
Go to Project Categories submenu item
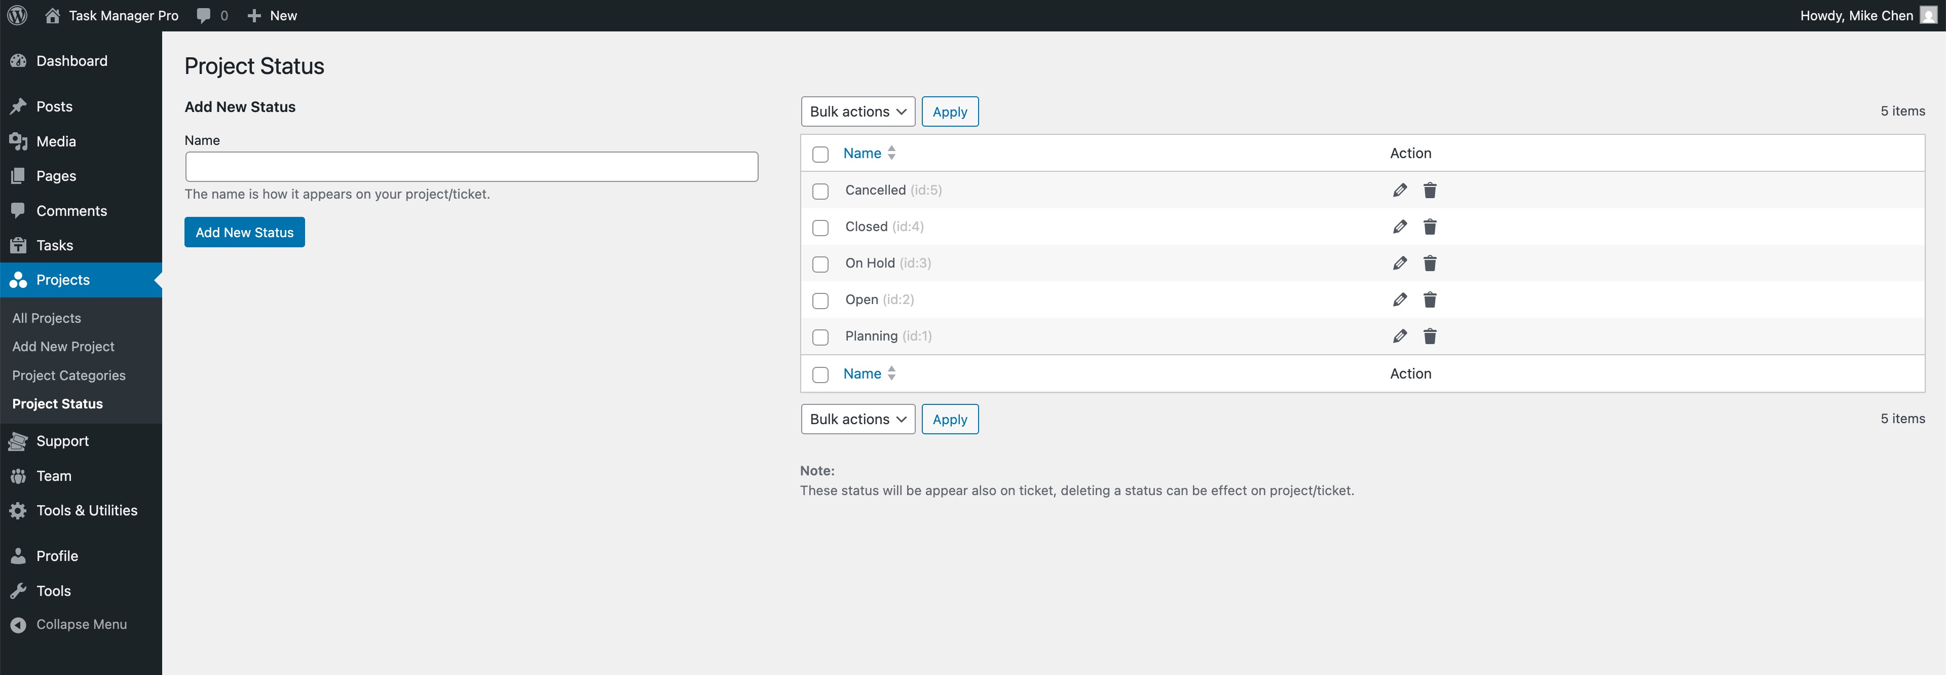point(69,375)
